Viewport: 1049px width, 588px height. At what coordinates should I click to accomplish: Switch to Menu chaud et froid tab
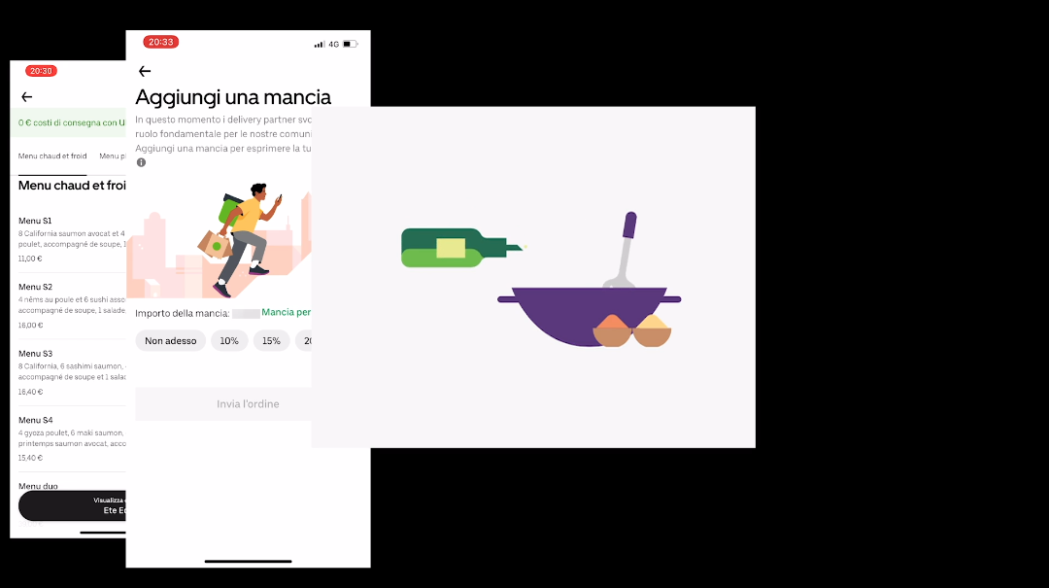tap(52, 156)
